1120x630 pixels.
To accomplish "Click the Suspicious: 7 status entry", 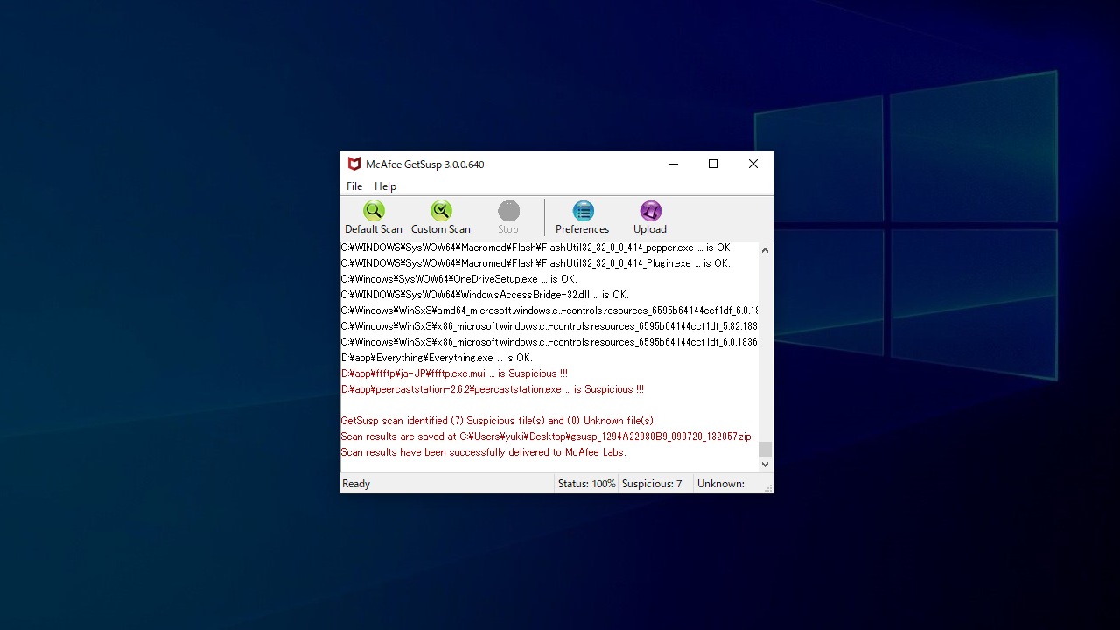I will [652, 484].
